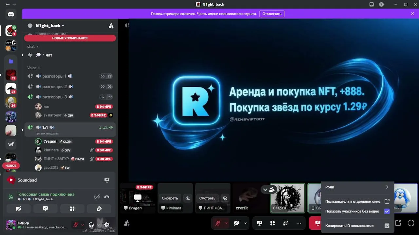Unmute microphone in the водор user panel

[x=76, y=225]
